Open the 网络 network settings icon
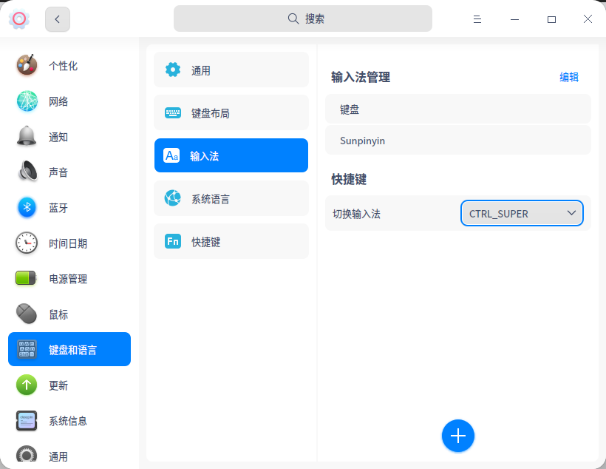 point(27,101)
